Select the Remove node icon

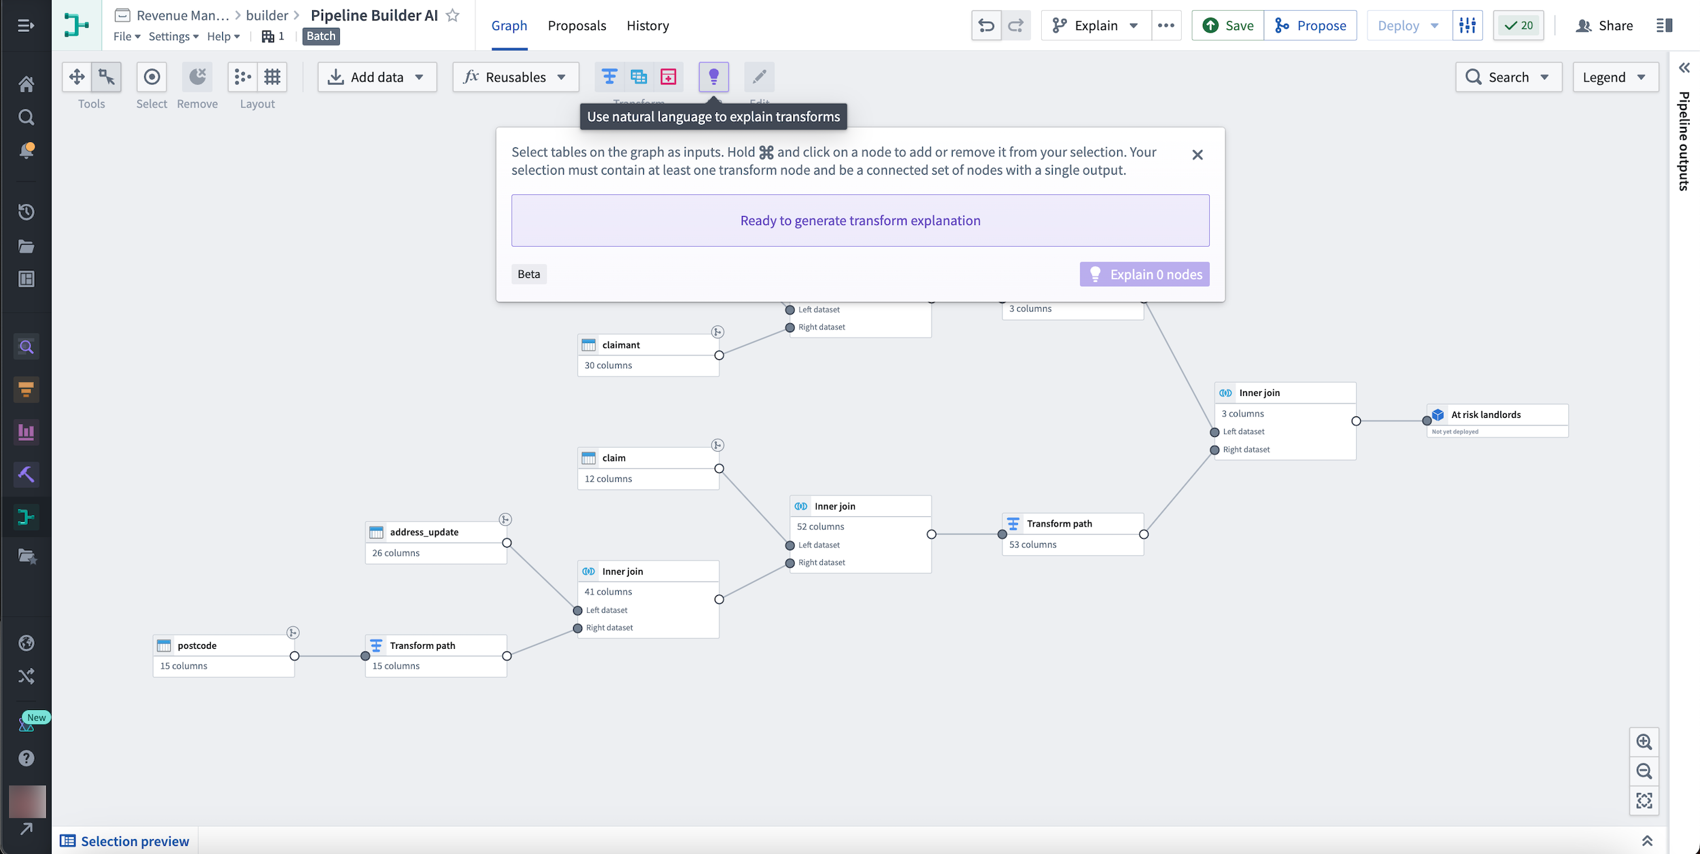[x=197, y=76]
